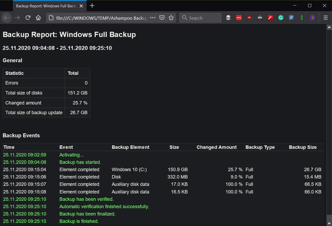
Task: Click the scrollbar down arrow
Action: tap(329, 223)
